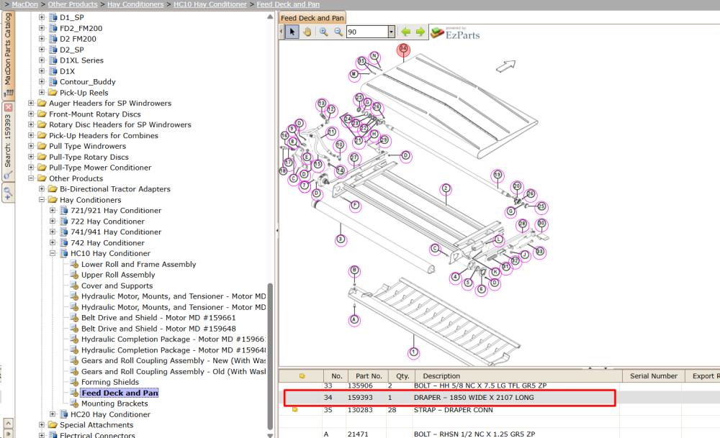Zoom out of the diagram
Image resolution: width=720 pixels, height=438 pixels.
pos(338,32)
